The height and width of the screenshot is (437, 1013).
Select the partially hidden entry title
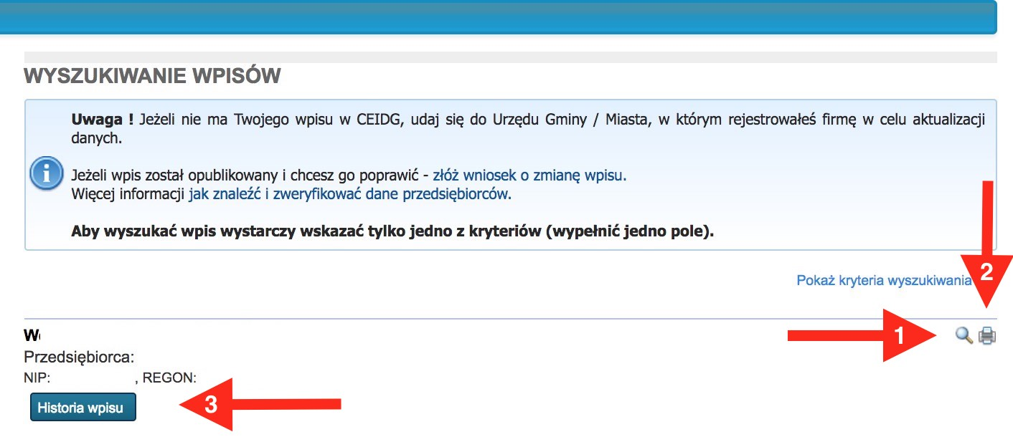click(32, 335)
